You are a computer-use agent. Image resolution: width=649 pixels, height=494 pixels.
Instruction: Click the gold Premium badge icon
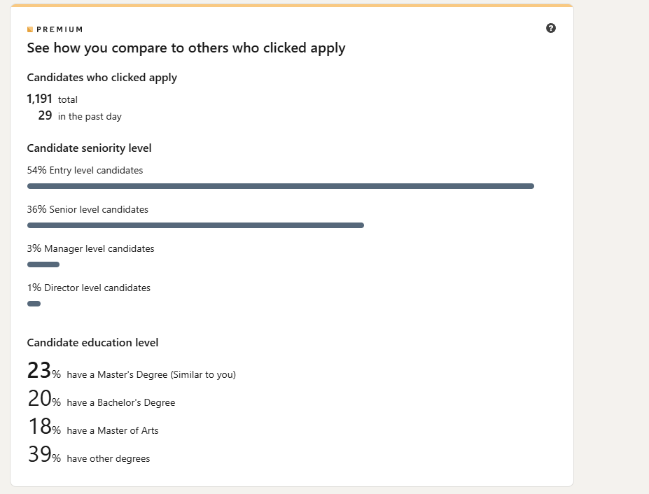(x=30, y=29)
